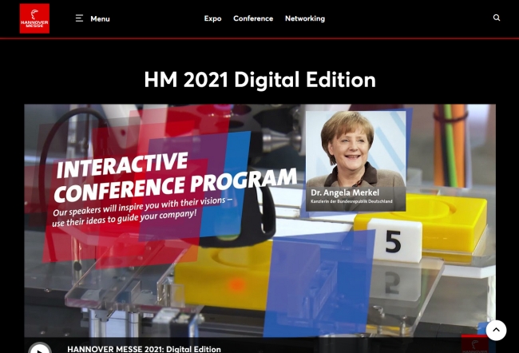519x353 pixels.
Task: Open the Conference navigation item
Action: [253, 18]
